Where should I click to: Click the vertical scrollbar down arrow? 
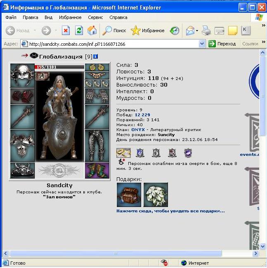[x=262, y=246]
